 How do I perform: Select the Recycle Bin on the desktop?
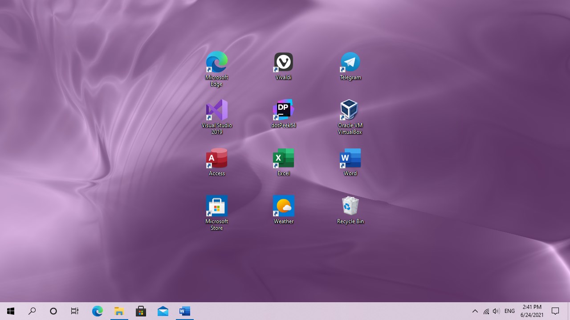(x=350, y=210)
